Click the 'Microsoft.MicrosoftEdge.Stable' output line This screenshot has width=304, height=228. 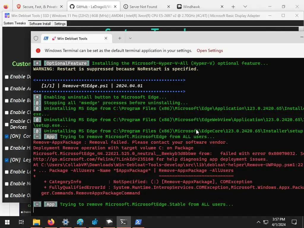133,204
